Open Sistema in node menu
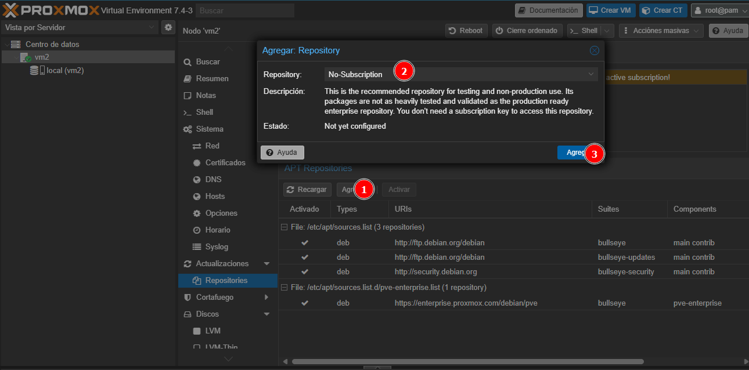The height and width of the screenshot is (370, 749). point(210,129)
